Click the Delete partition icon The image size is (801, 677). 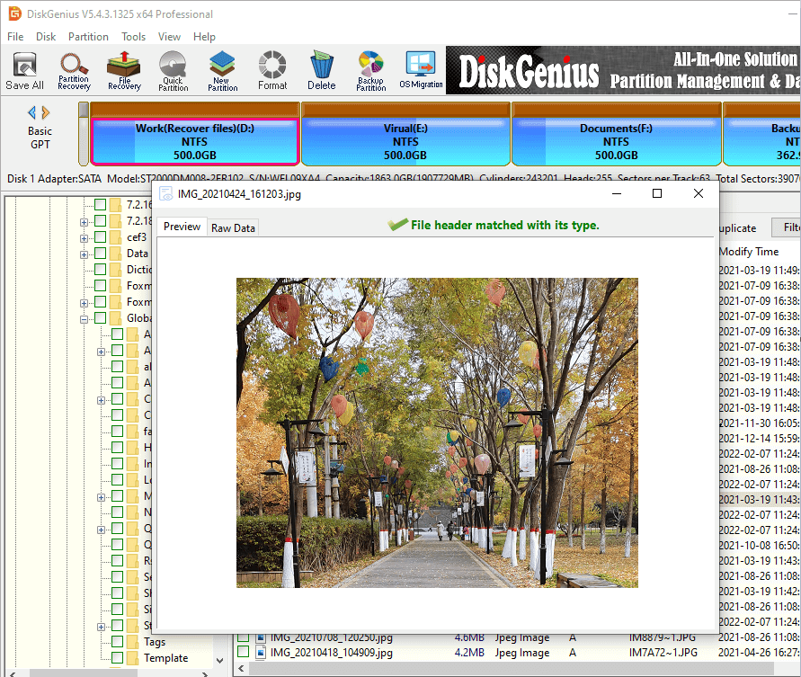(x=321, y=70)
